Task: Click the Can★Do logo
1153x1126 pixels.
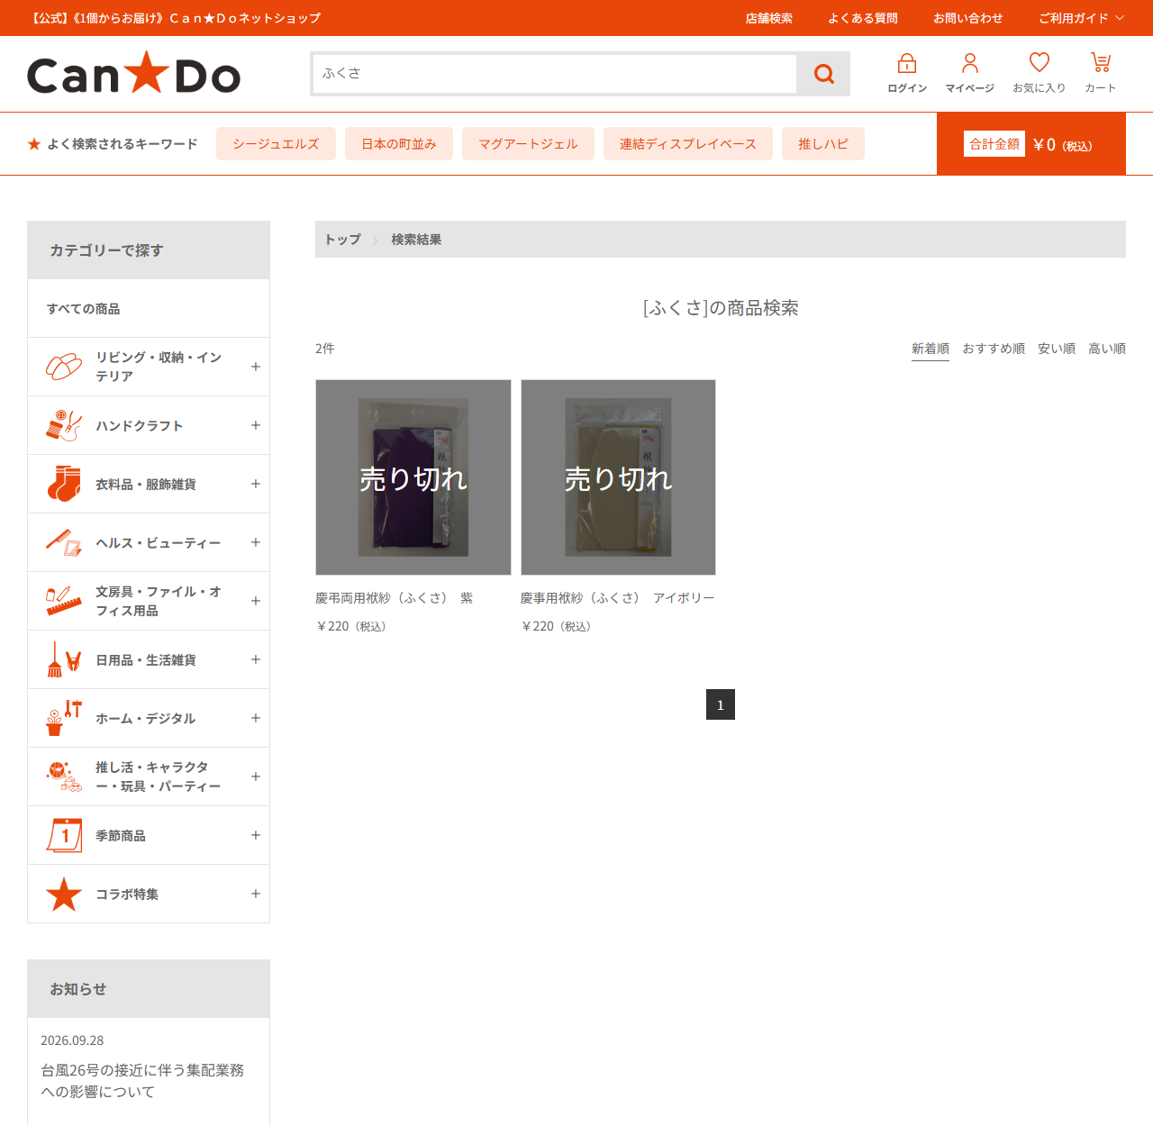Action: [x=134, y=74]
